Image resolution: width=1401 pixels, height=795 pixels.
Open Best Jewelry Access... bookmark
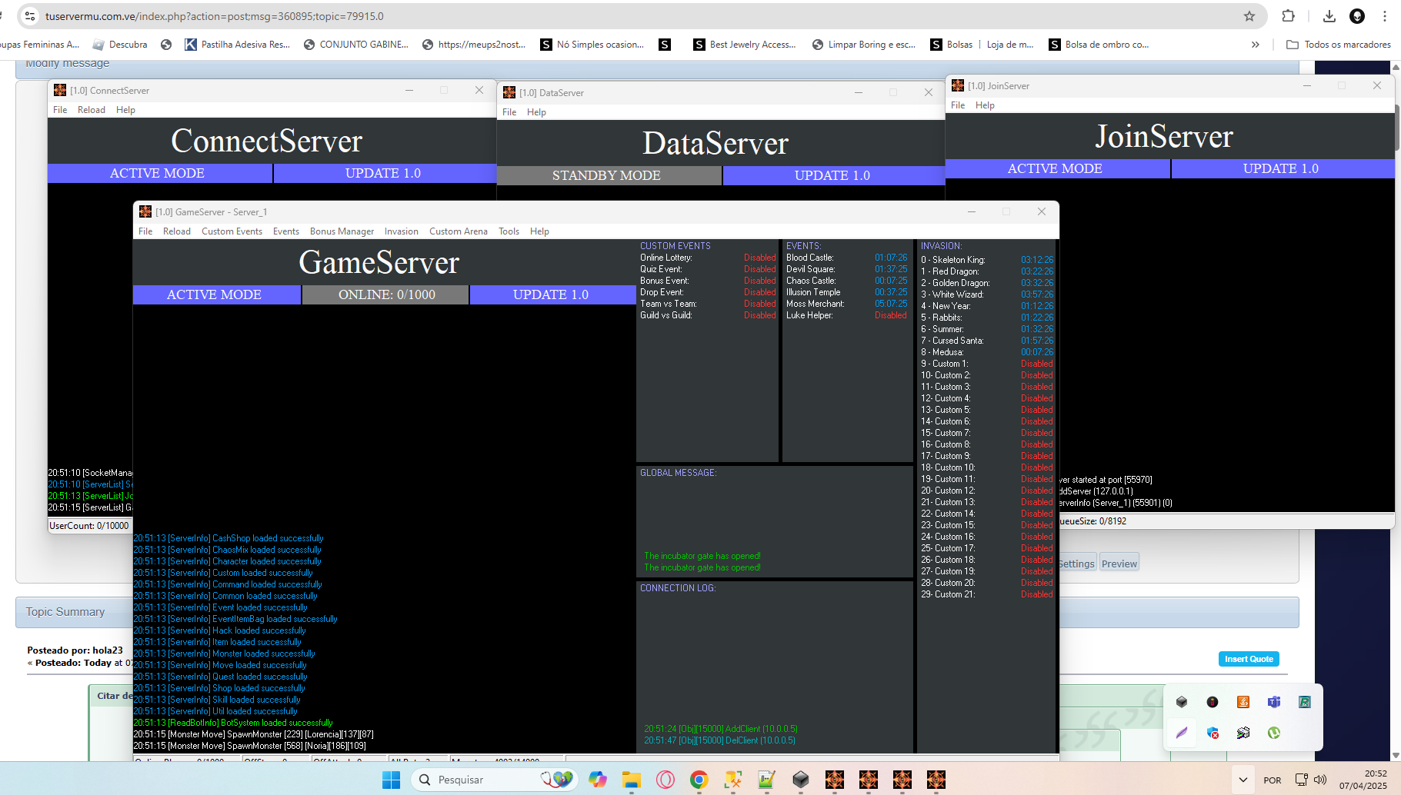745,45
